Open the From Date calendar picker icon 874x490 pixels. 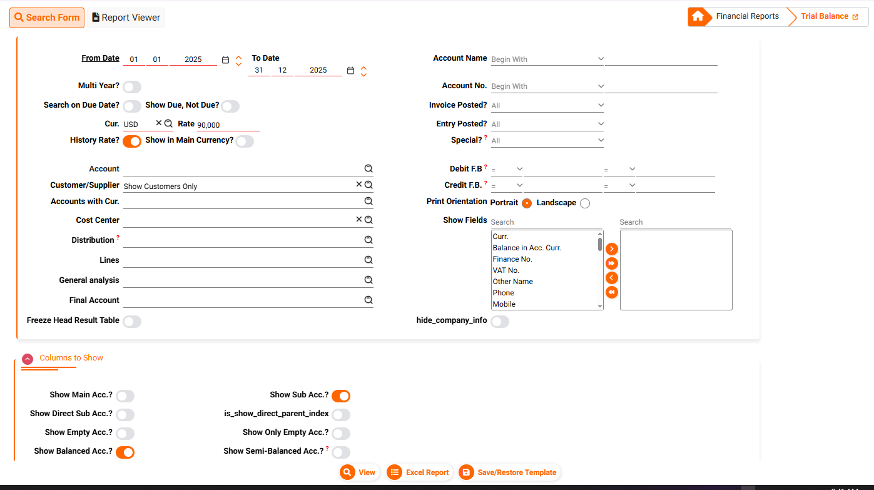(x=226, y=60)
